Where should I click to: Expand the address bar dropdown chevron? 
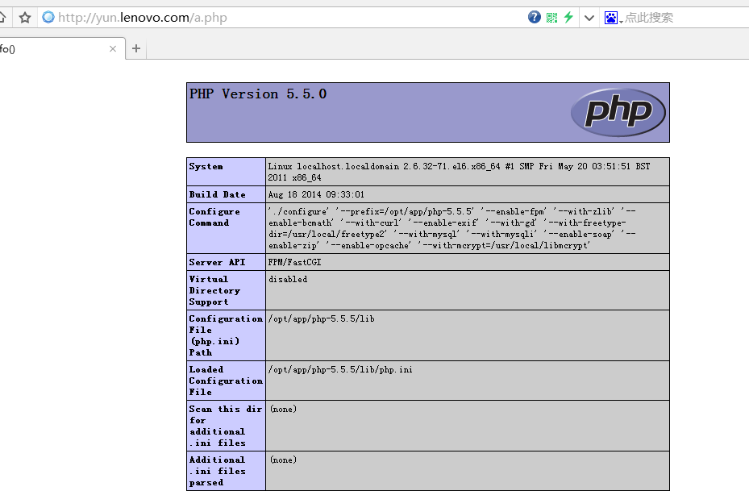click(x=589, y=19)
